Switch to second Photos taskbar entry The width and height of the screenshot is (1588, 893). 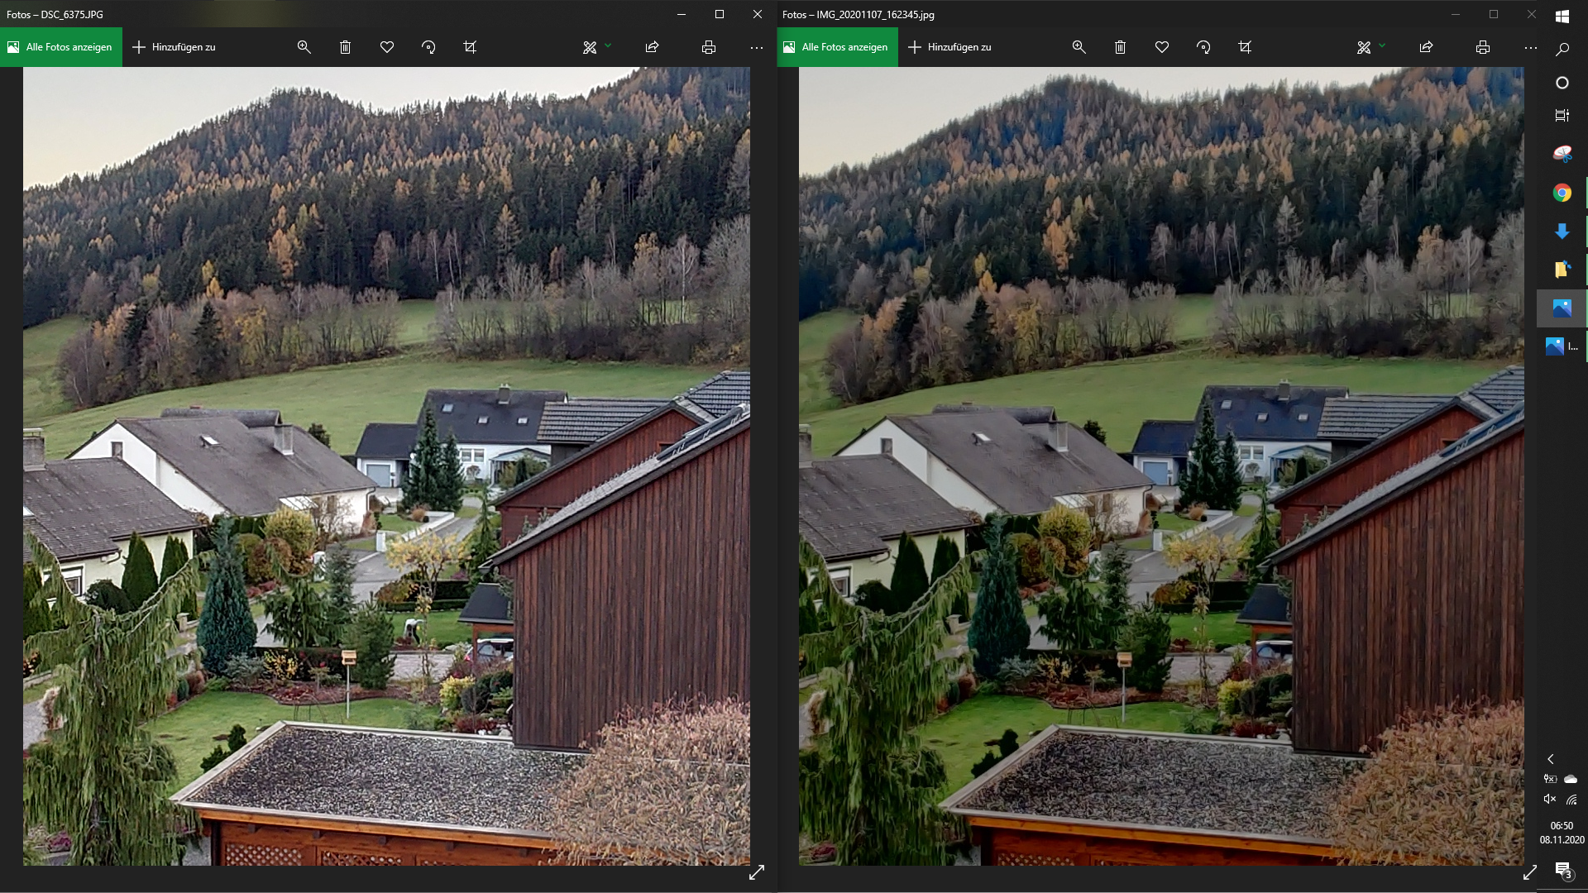pos(1562,346)
